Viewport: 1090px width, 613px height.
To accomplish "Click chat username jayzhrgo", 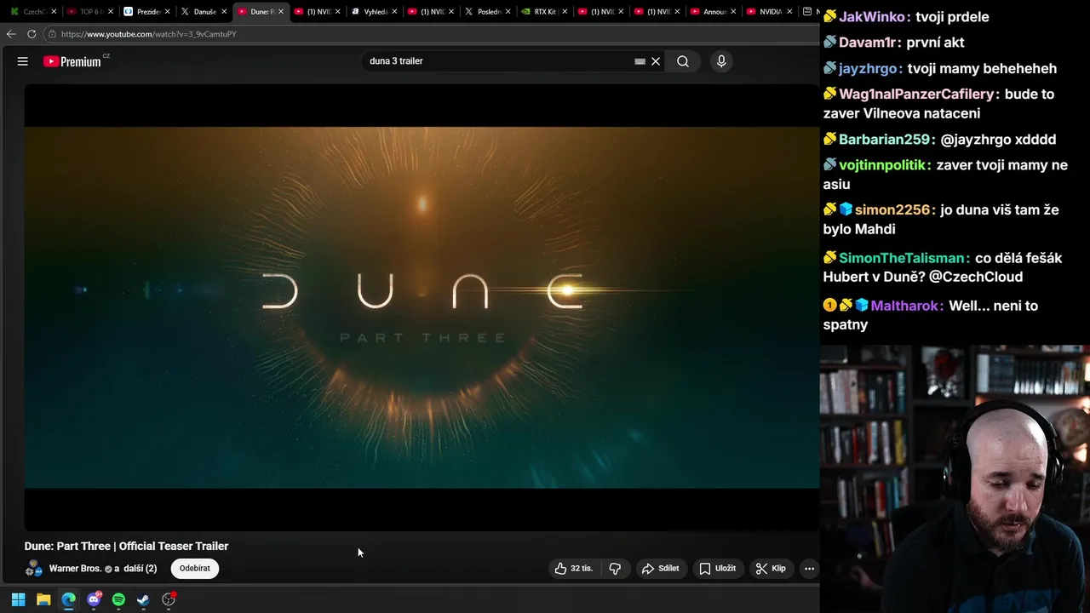I will (869, 69).
